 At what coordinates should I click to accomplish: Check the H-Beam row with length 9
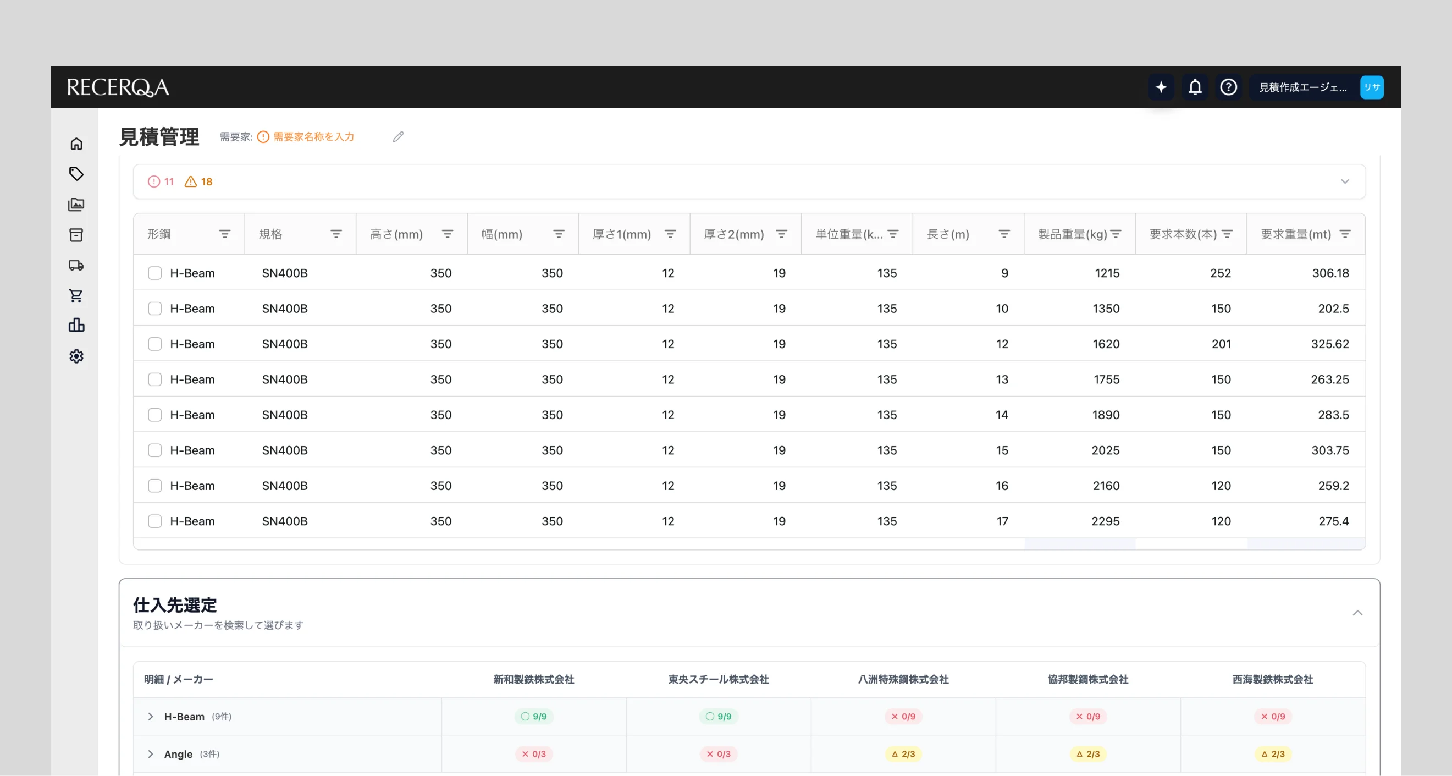pyautogui.click(x=154, y=273)
